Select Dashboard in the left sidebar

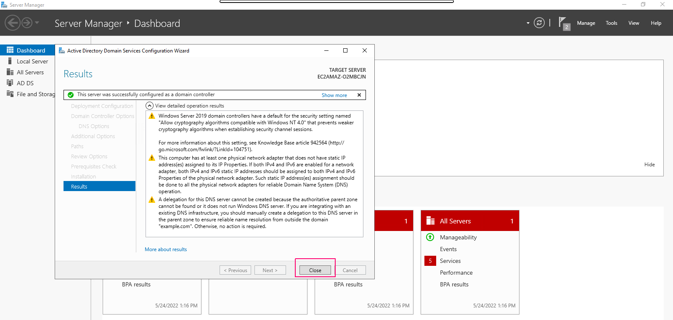(27, 50)
